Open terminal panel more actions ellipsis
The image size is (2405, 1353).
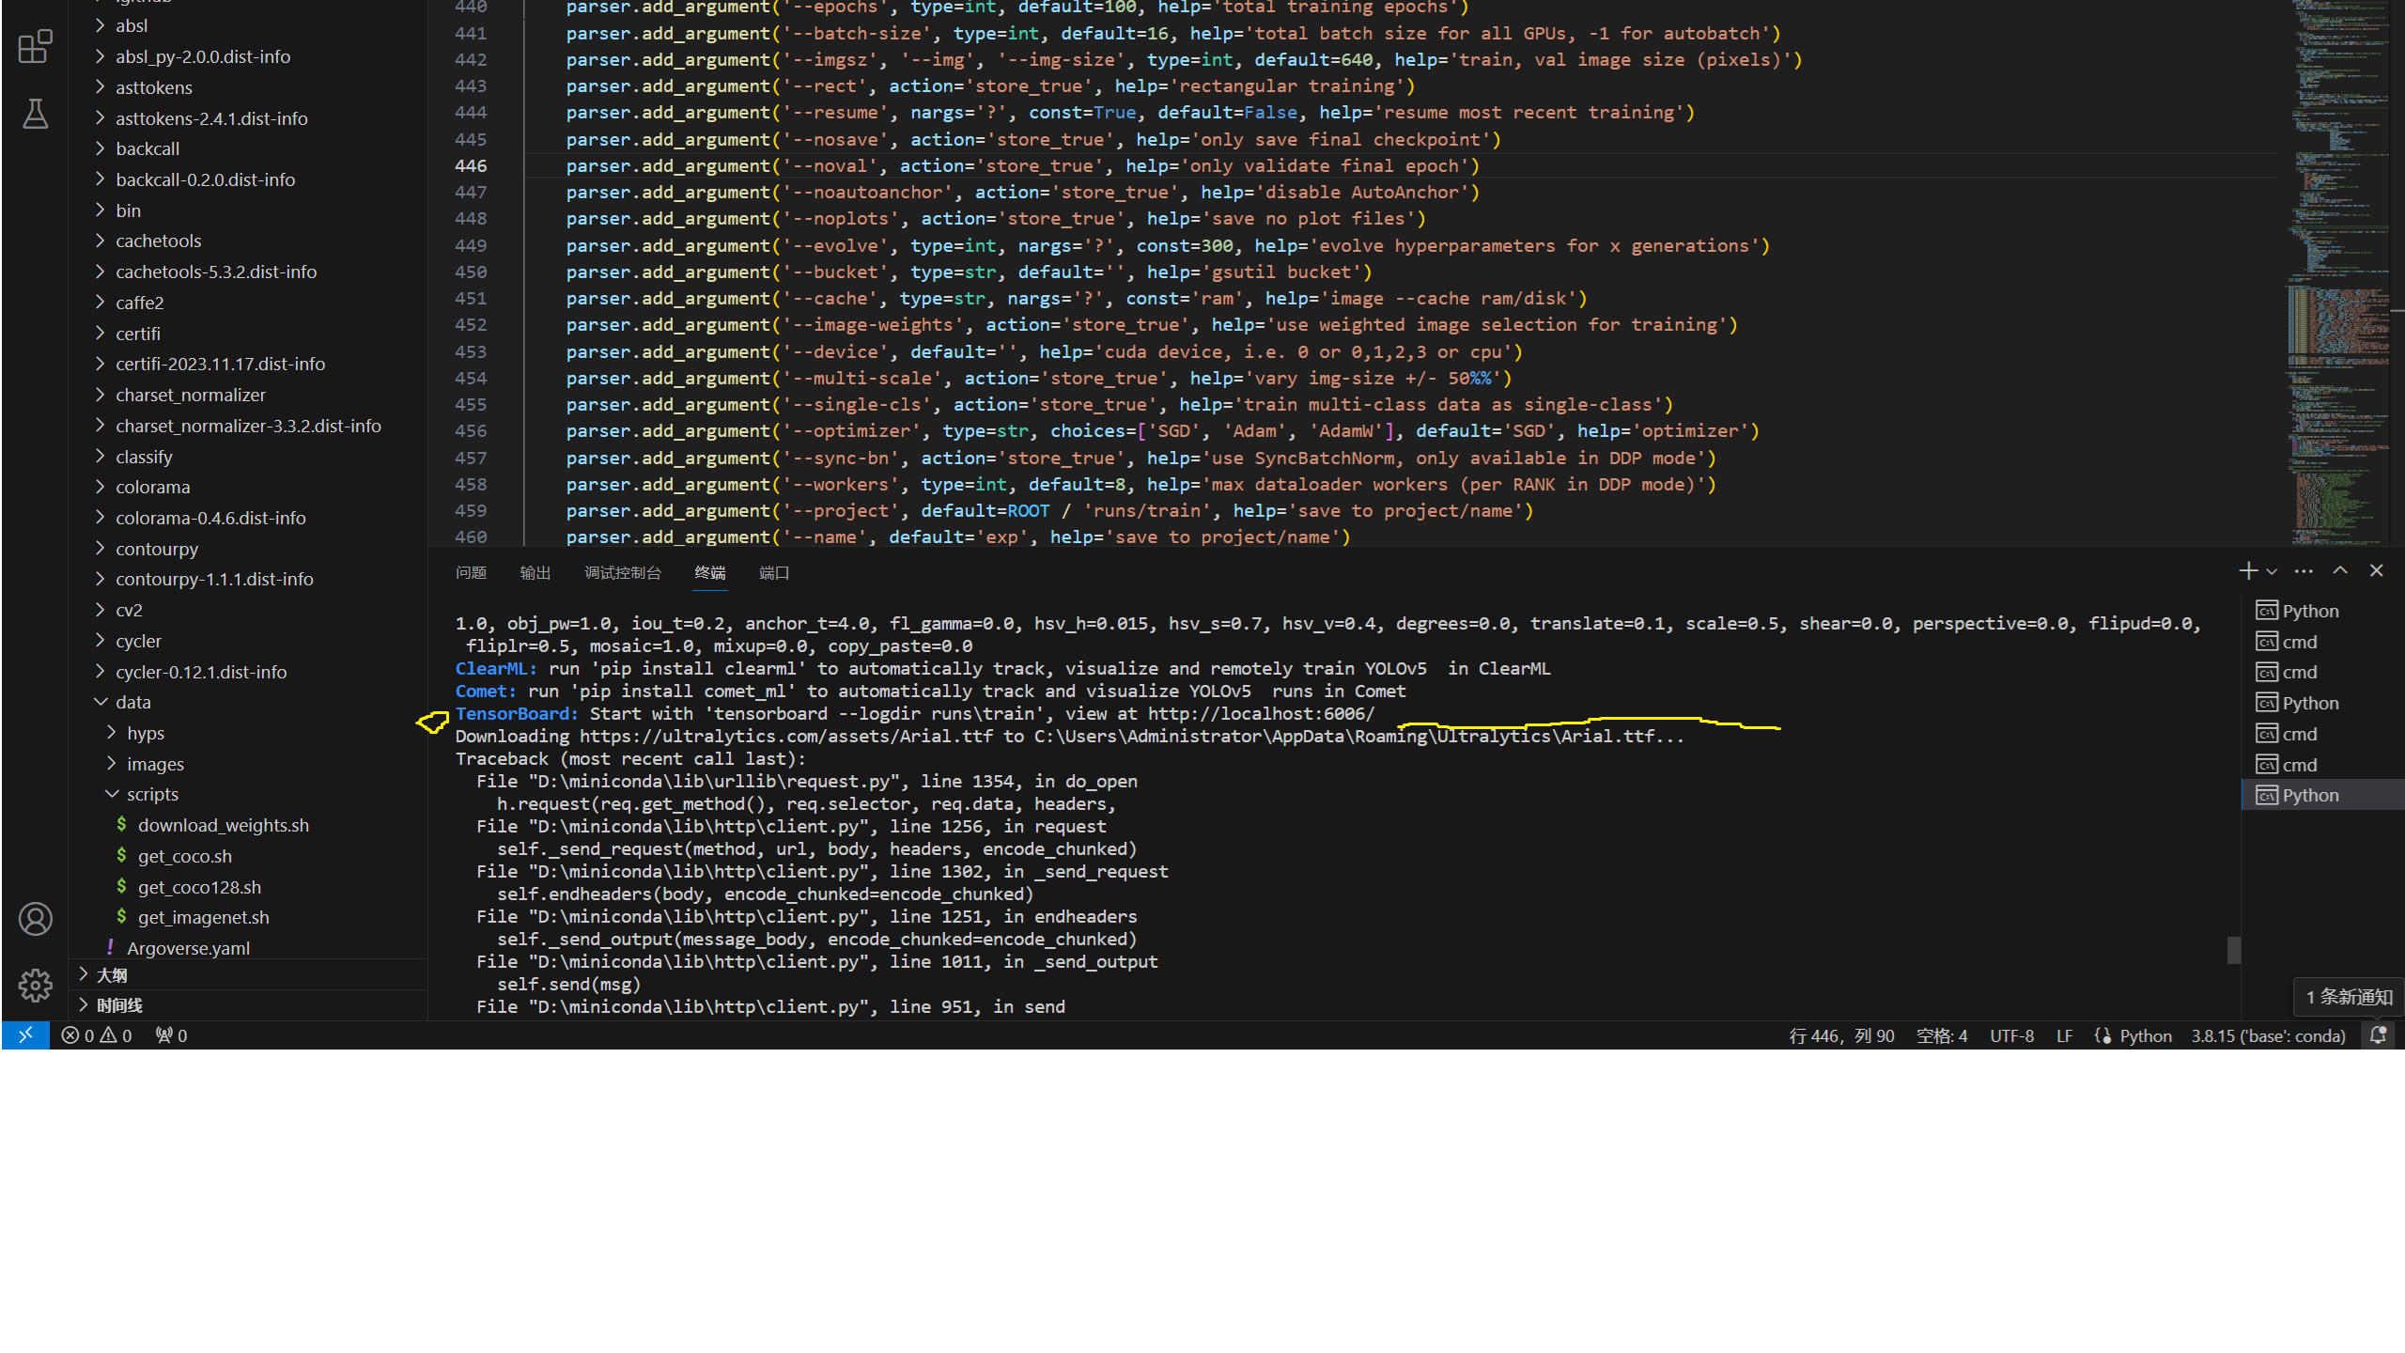(x=2304, y=571)
